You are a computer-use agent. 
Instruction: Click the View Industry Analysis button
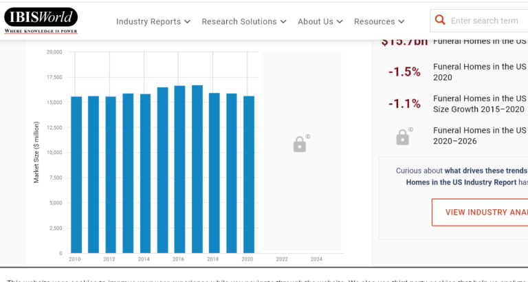480,213
